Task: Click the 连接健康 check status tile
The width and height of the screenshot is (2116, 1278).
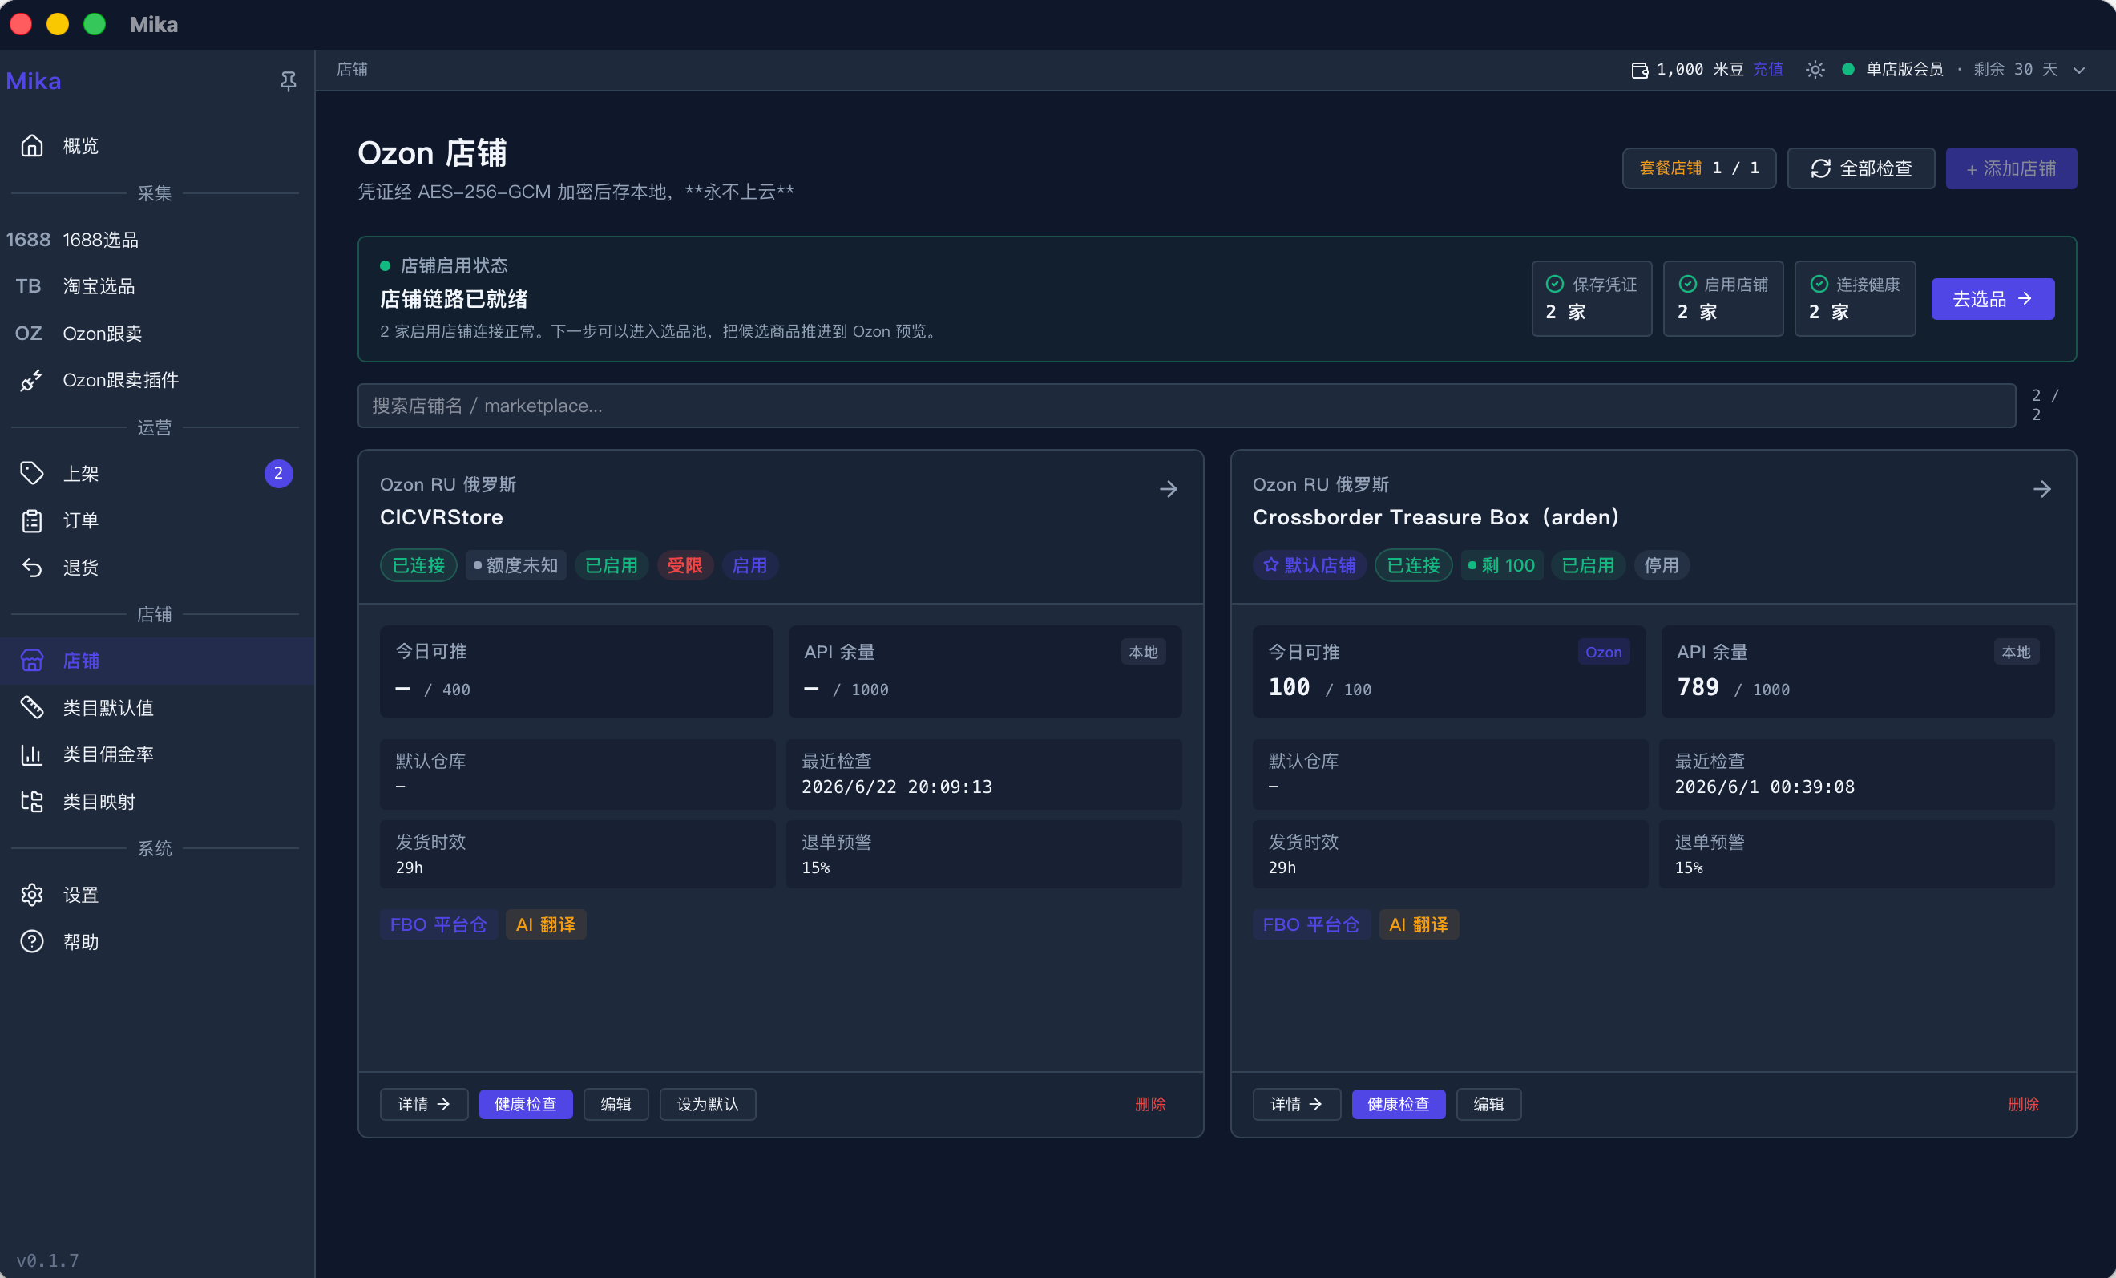Action: [x=1855, y=298]
